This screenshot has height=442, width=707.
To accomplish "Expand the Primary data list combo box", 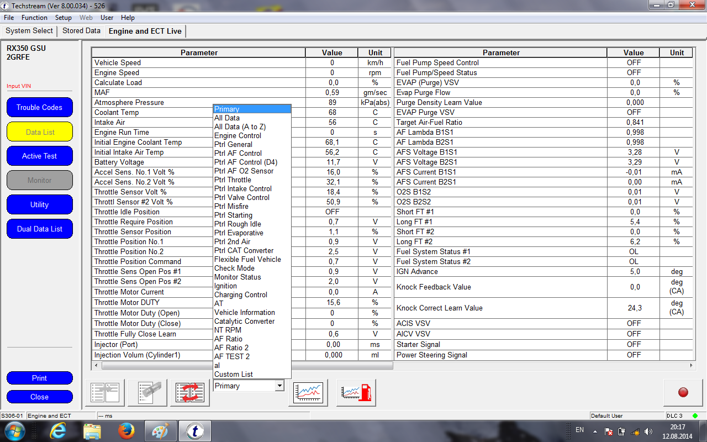I will click(279, 386).
